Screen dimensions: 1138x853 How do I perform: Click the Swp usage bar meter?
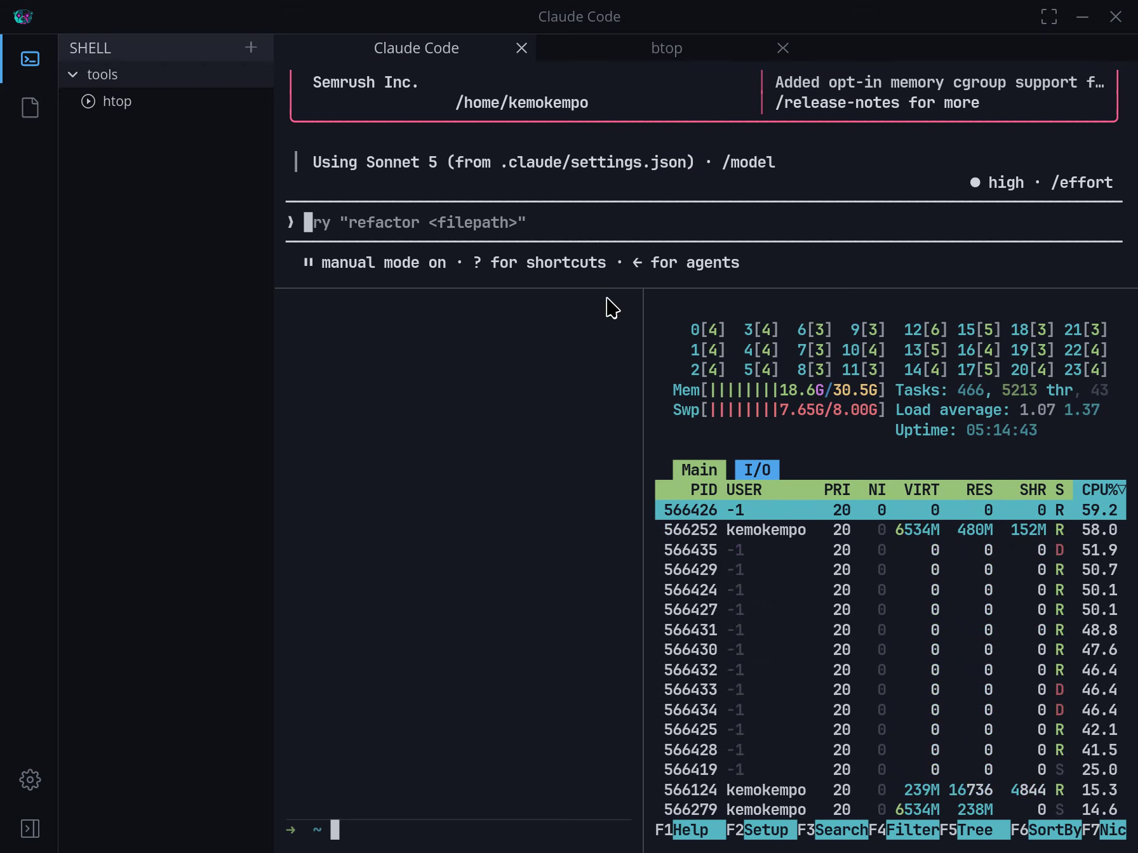[x=779, y=410]
